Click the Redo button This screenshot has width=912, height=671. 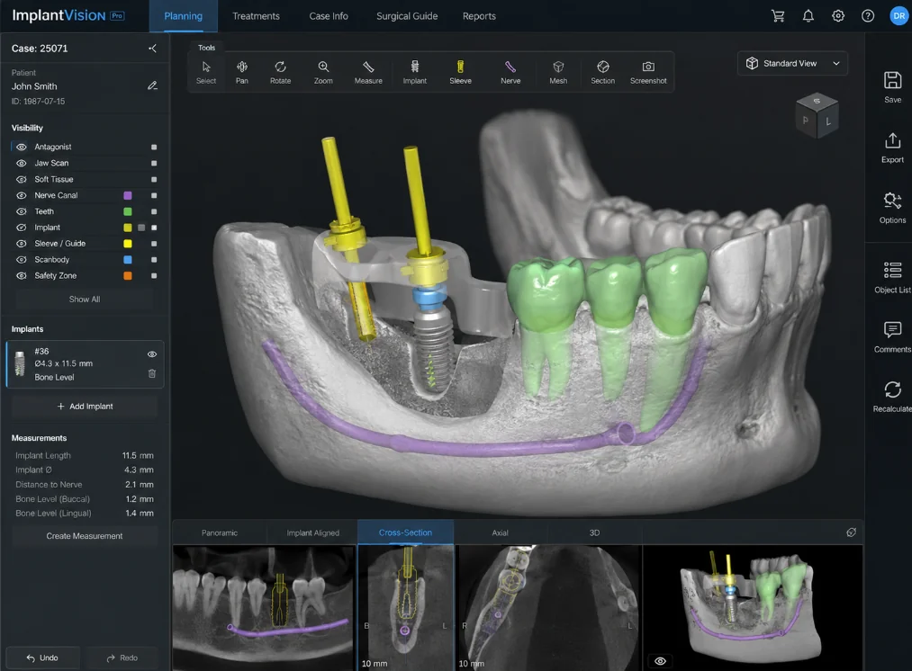tap(122, 658)
